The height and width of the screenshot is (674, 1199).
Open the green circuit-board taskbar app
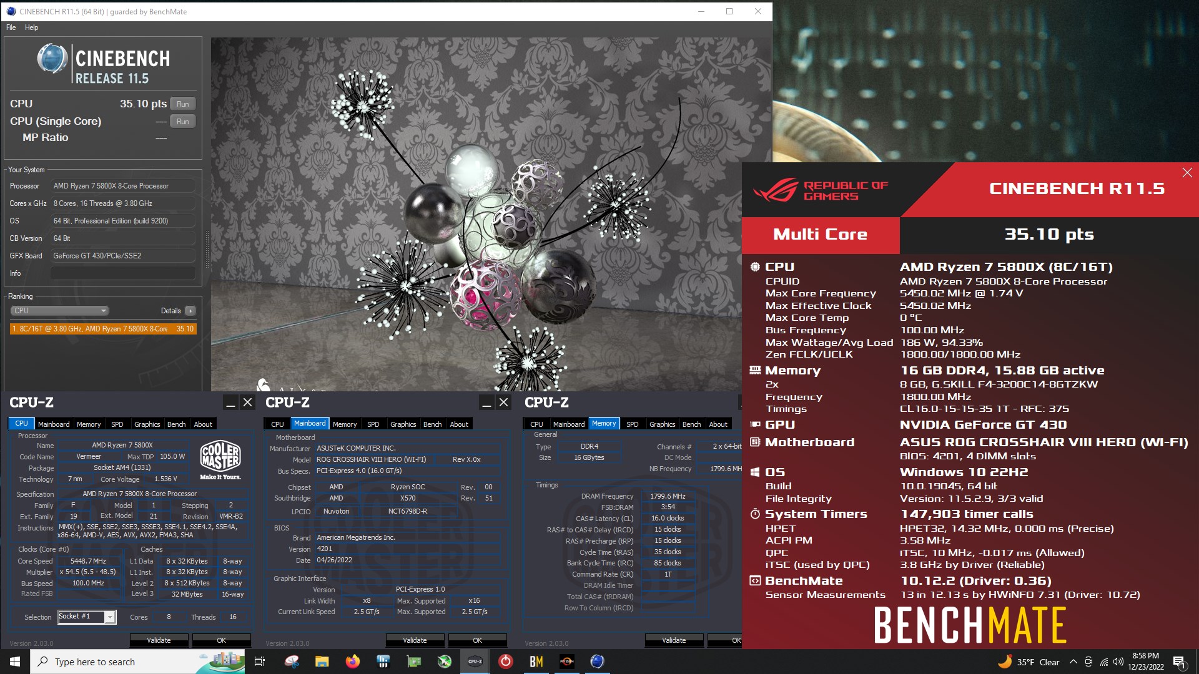(413, 662)
